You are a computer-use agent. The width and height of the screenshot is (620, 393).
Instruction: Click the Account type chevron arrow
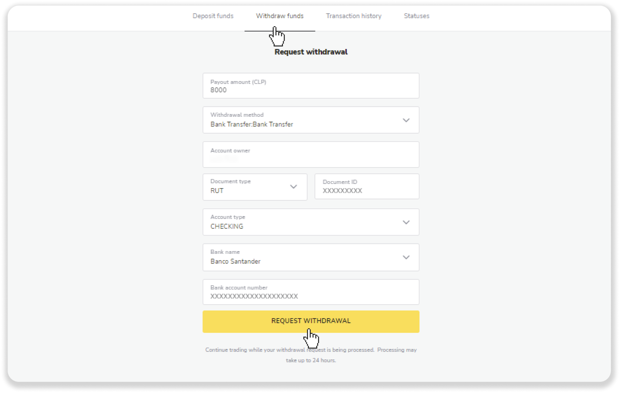point(406,222)
